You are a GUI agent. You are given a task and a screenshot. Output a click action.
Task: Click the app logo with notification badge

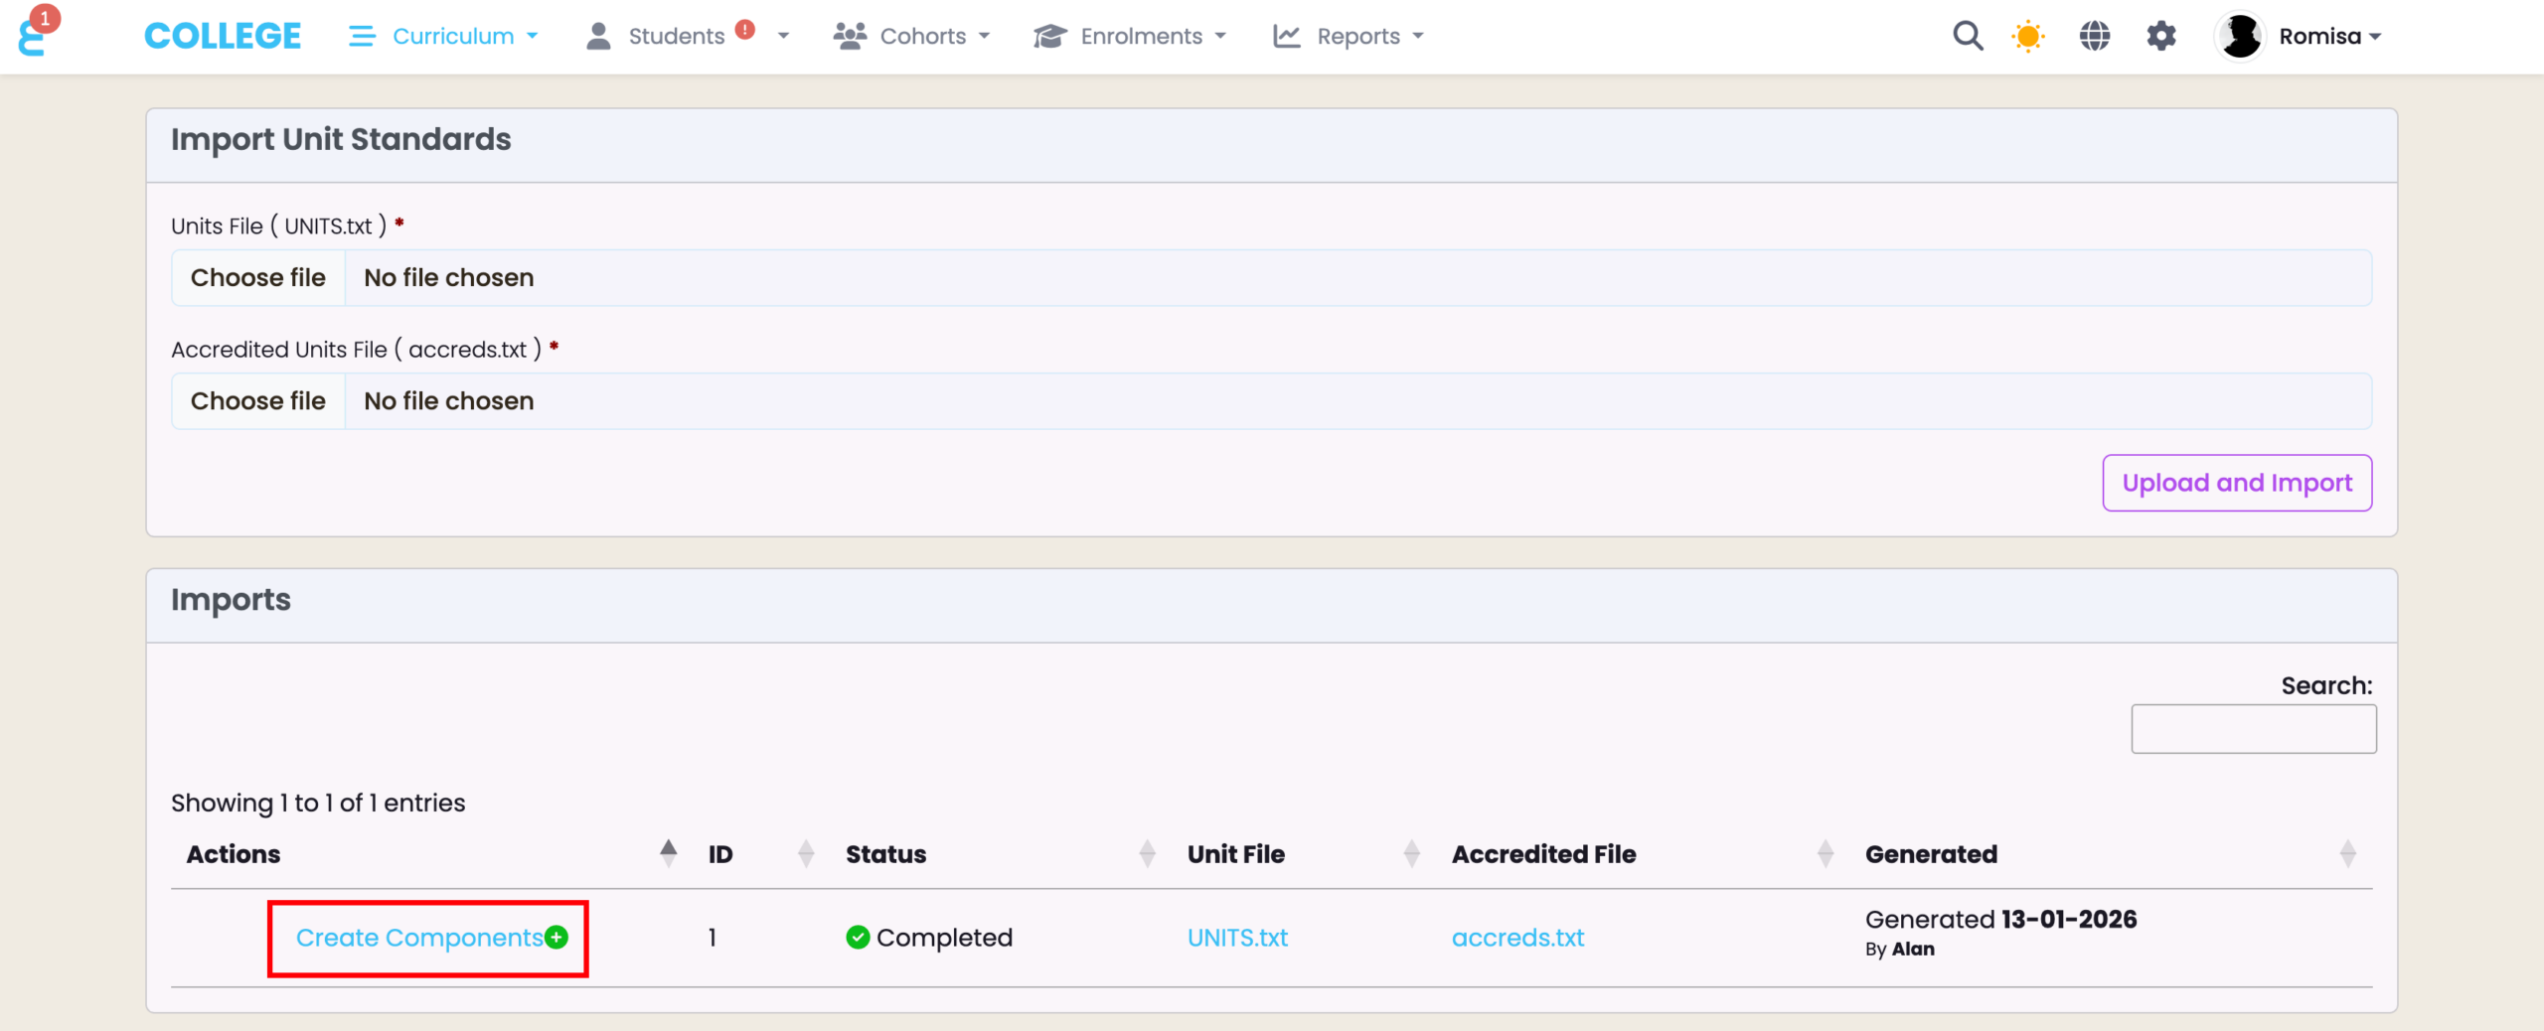[x=34, y=35]
